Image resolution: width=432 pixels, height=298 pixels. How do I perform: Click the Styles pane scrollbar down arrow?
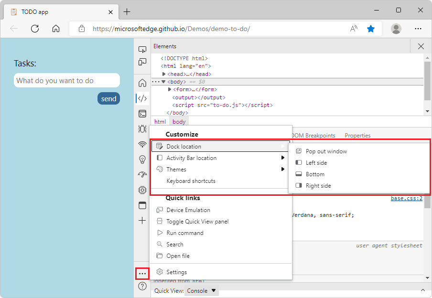tap(427, 278)
